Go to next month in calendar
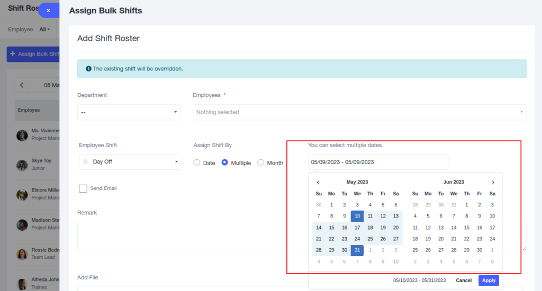542x291 pixels. coord(493,182)
